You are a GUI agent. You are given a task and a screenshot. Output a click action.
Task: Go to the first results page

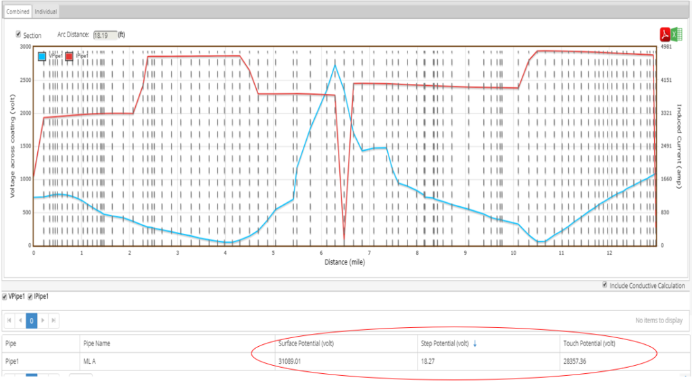pos(9,320)
